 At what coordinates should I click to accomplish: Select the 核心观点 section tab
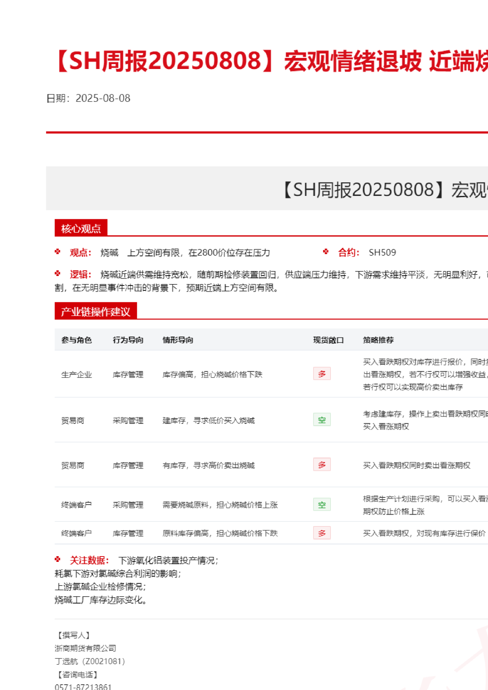(x=81, y=228)
